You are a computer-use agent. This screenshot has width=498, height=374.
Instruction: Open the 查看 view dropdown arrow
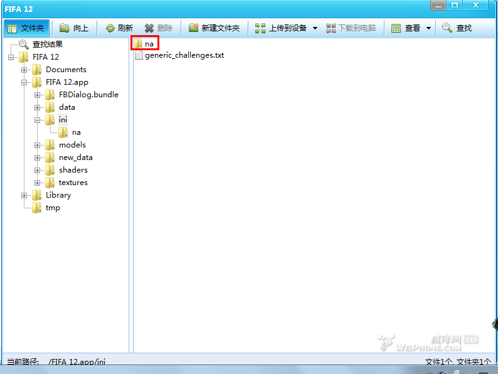(x=428, y=28)
